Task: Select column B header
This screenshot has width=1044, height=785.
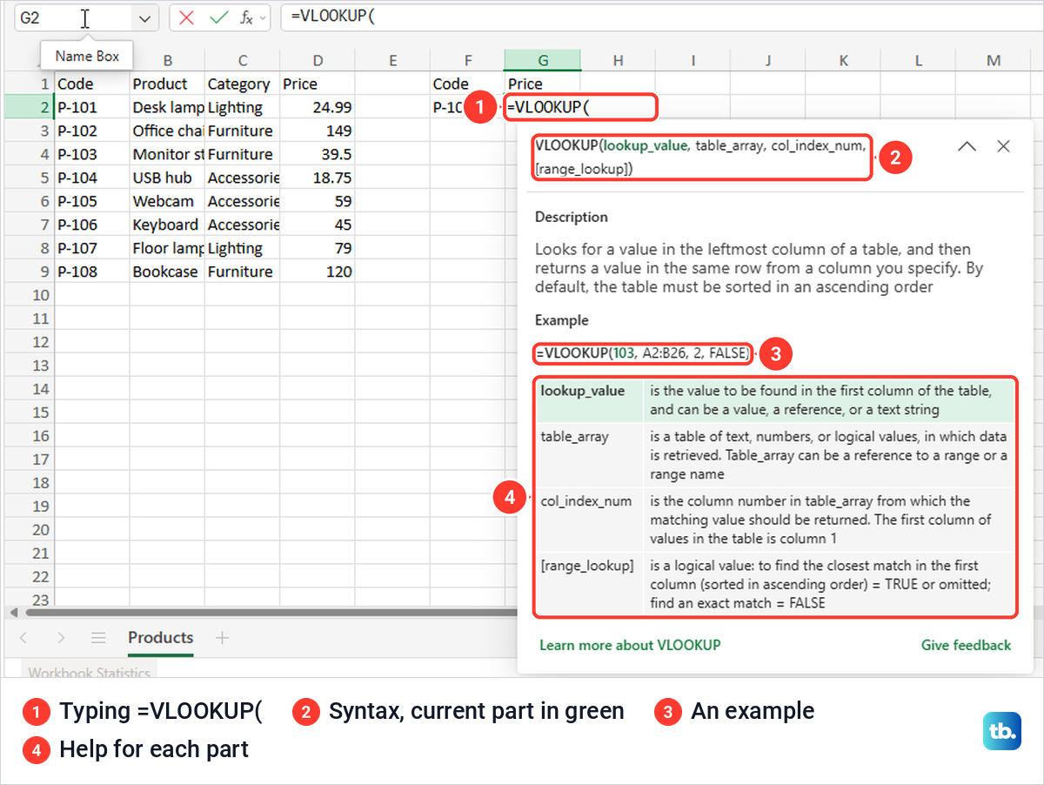Action: (167, 60)
